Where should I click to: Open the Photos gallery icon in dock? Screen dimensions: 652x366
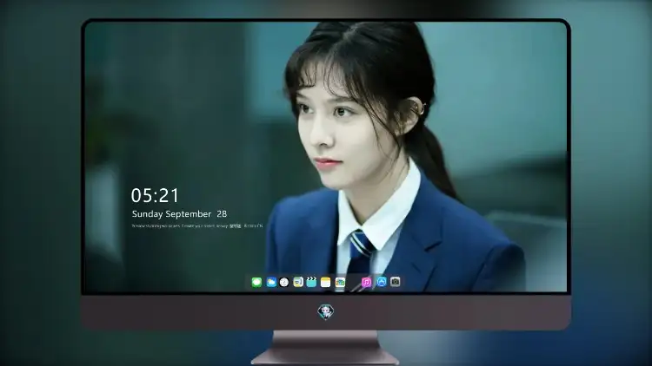click(340, 283)
